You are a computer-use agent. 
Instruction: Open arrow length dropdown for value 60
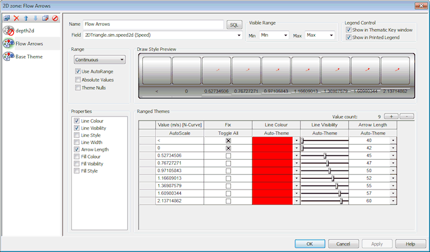tap(393, 201)
